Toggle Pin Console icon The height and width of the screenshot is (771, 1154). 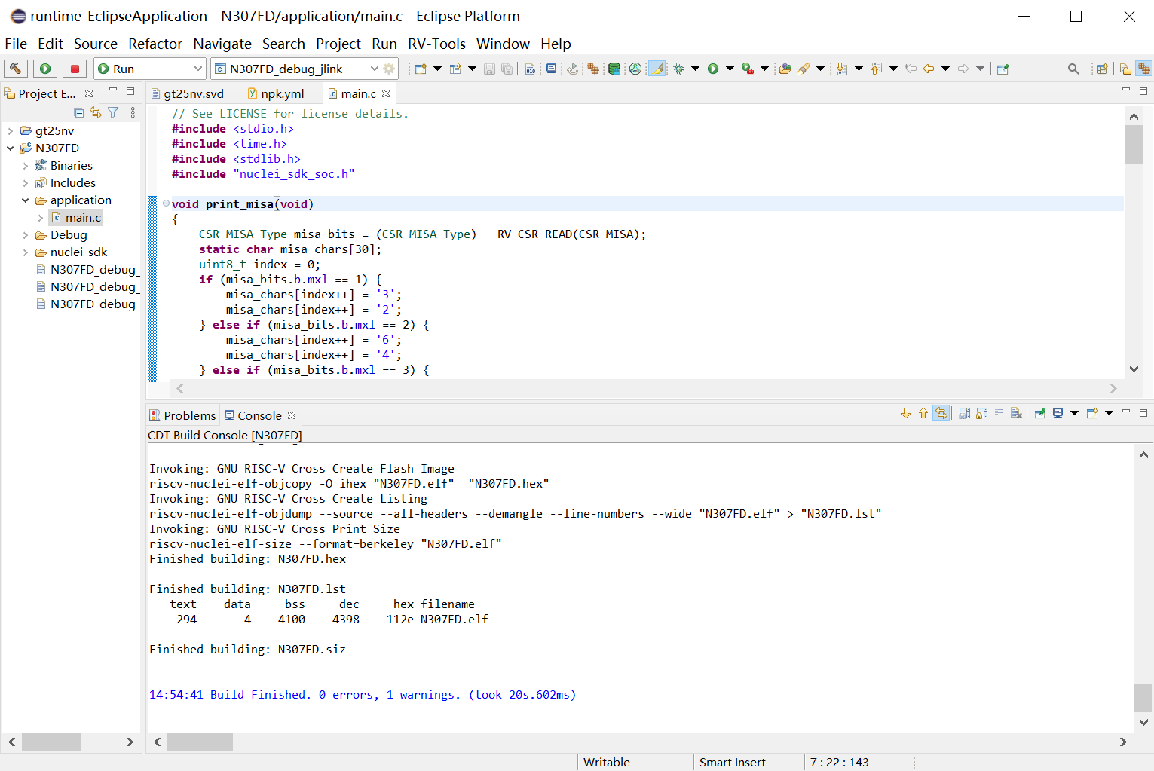click(1040, 413)
